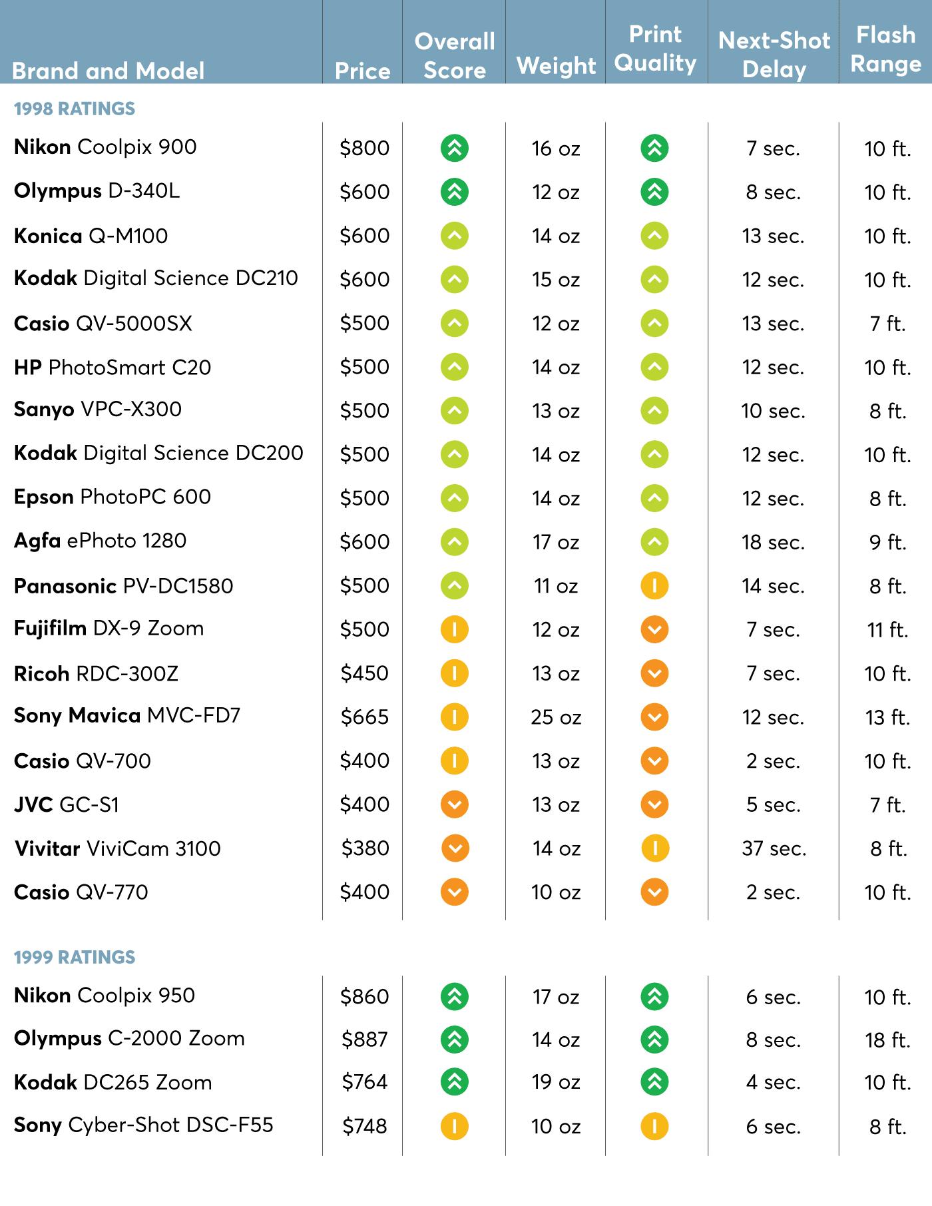Open the 1999 Ratings section heading
Screen dimensions: 932x1206
pos(75,957)
